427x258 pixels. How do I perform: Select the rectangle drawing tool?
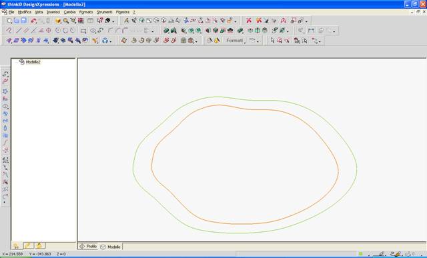click(x=83, y=31)
